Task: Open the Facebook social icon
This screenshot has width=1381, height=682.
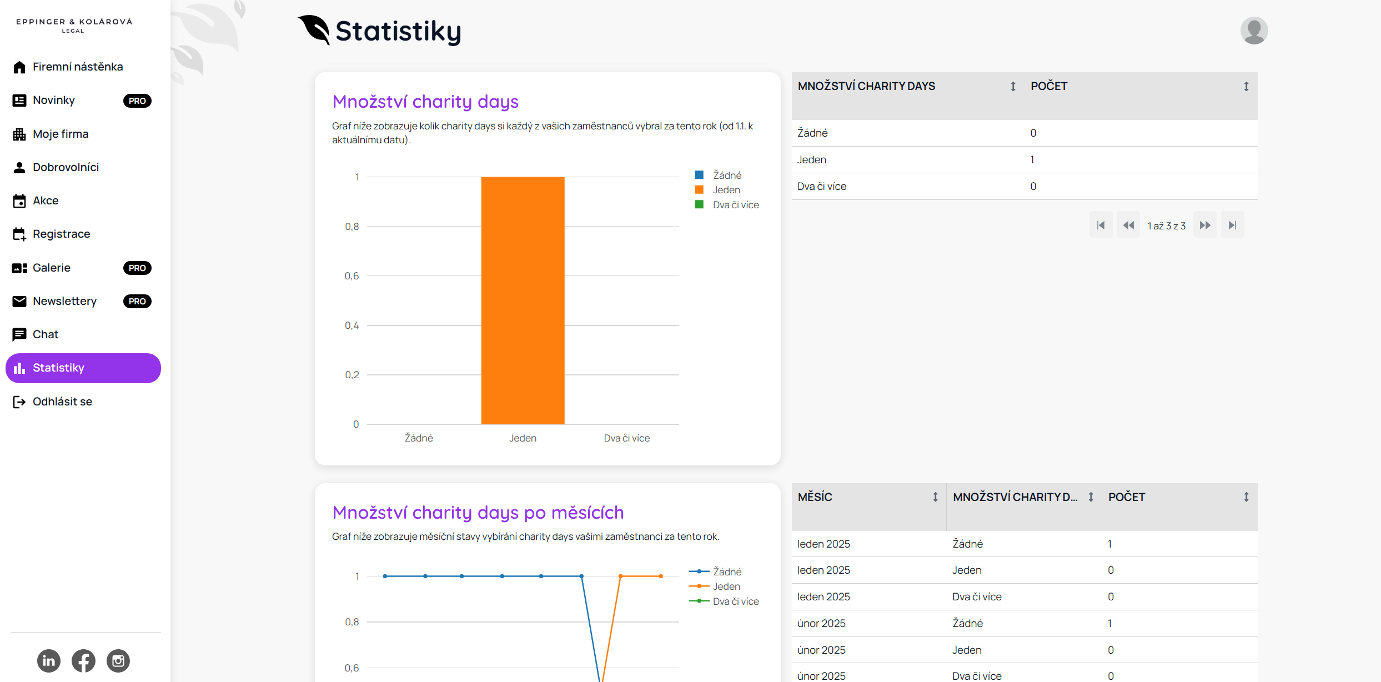Action: pyautogui.click(x=83, y=661)
